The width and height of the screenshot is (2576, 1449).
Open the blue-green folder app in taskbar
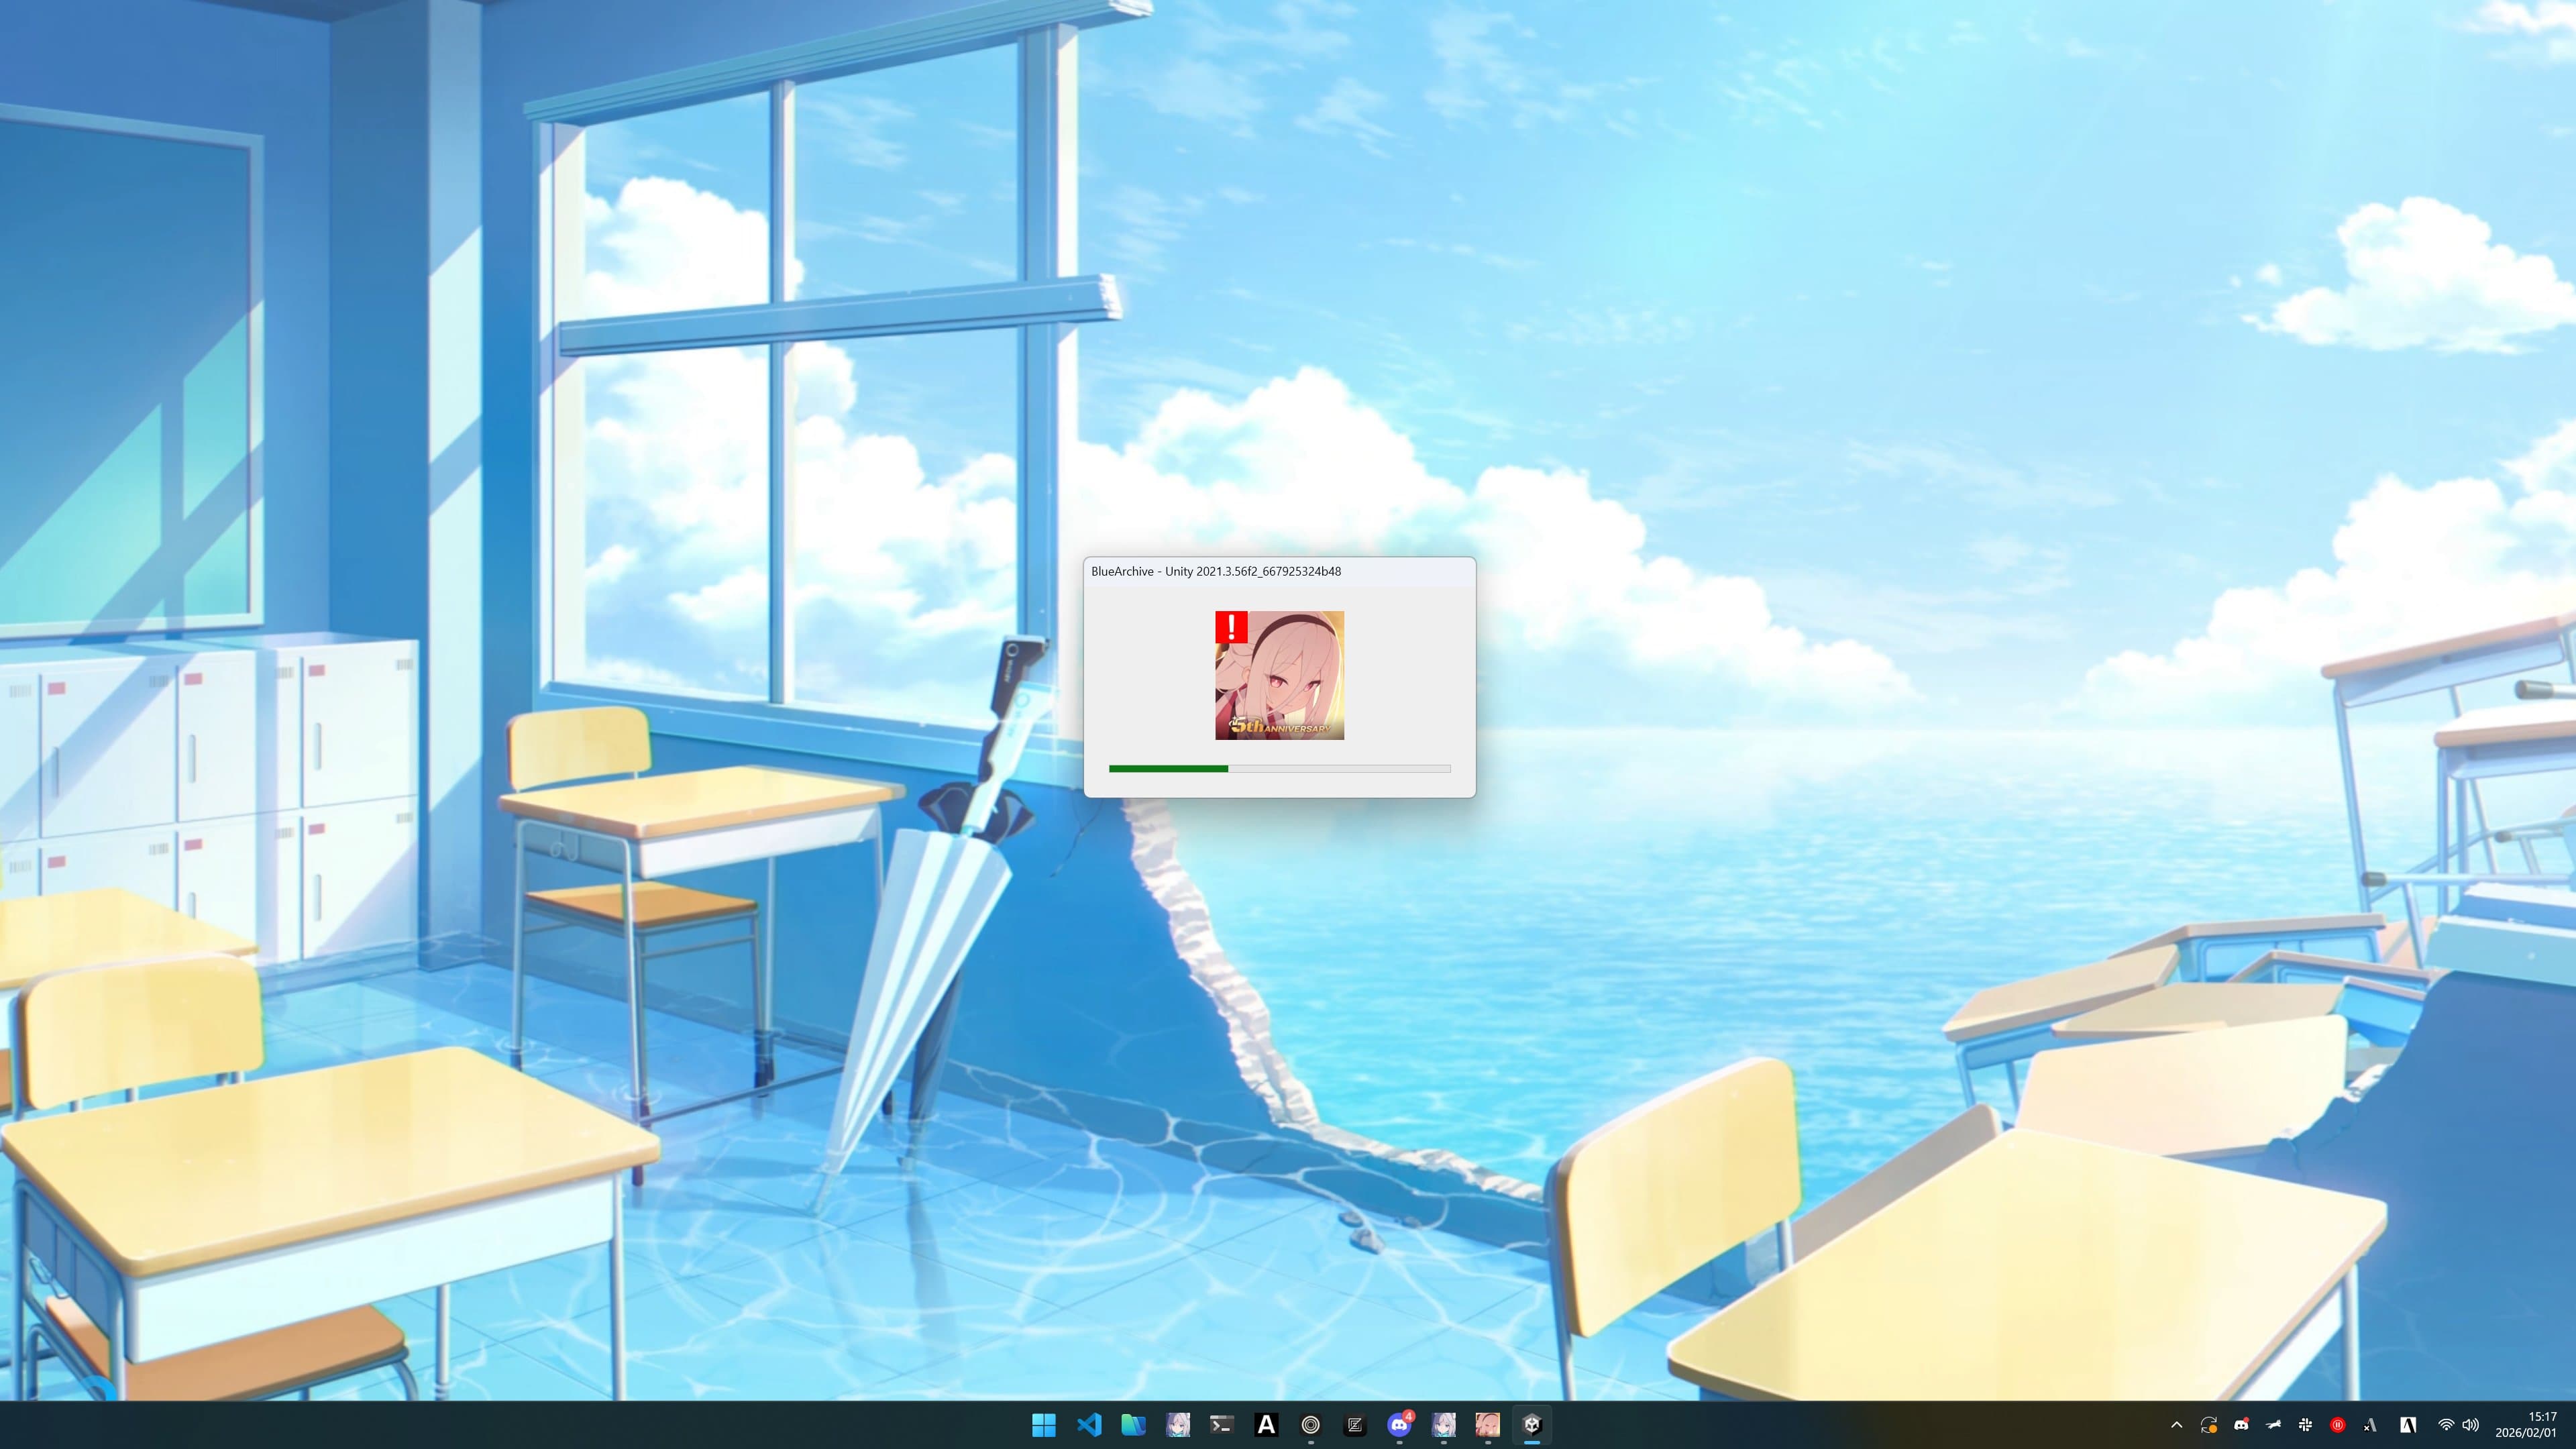[1133, 1425]
